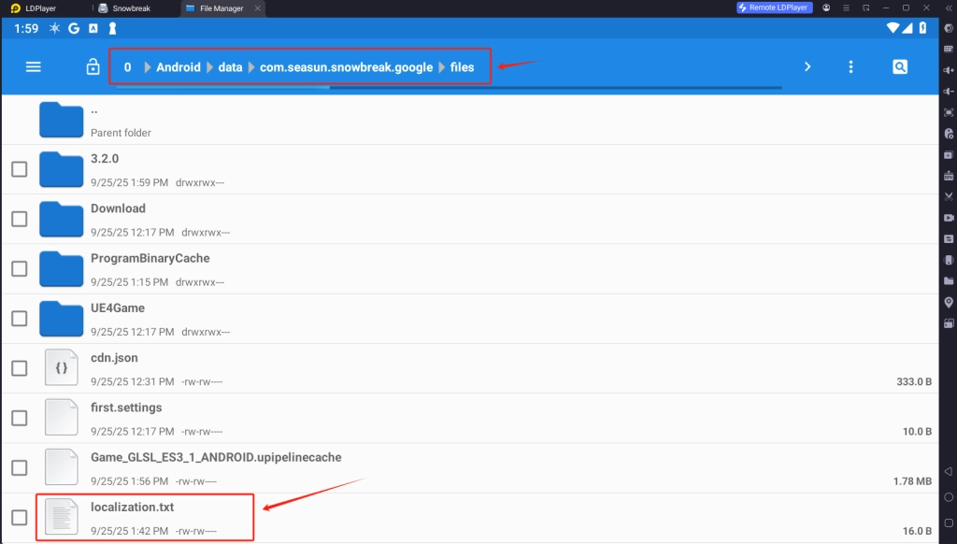The width and height of the screenshot is (957, 544).
Task: Tap Android recents square button
Action: [948, 523]
